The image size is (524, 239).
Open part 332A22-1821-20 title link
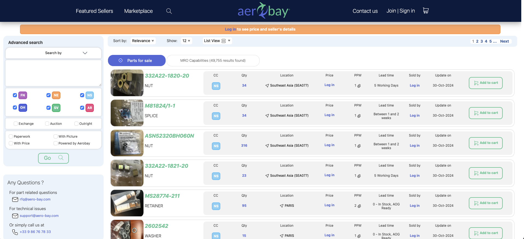click(x=166, y=166)
